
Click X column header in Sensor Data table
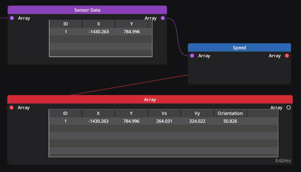(x=99, y=24)
